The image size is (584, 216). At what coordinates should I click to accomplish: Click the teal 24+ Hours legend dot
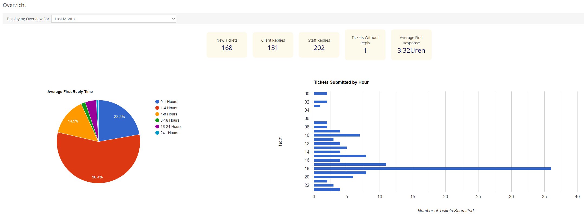point(157,133)
